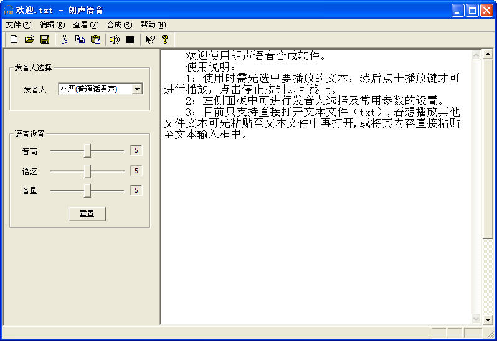Minimize the 朗声语音 window

pos(457,10)
